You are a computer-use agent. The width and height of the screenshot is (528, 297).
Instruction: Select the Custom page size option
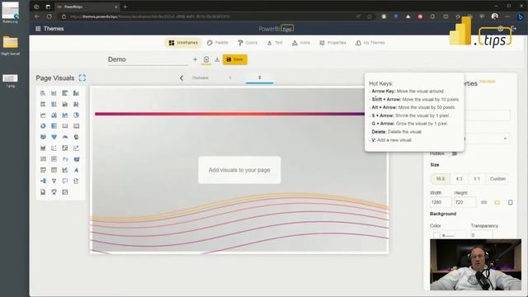click(x=497, y=179)
